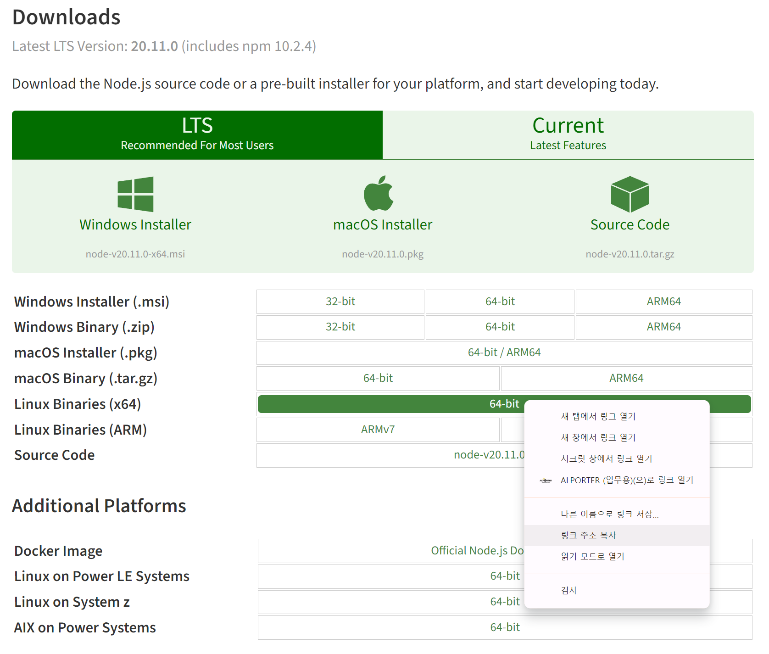The width and height of the screenshot is (769, 654).
Task: Click the Source Code cube icon
Action: [x=630, y=194]
